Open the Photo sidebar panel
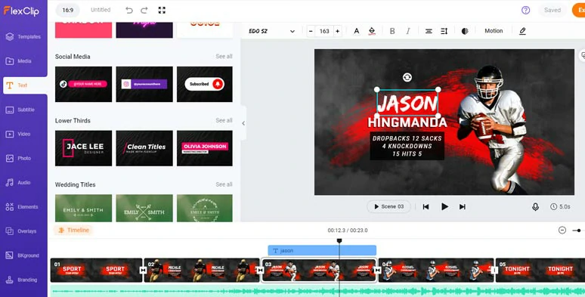 click(x=18, y=158)
